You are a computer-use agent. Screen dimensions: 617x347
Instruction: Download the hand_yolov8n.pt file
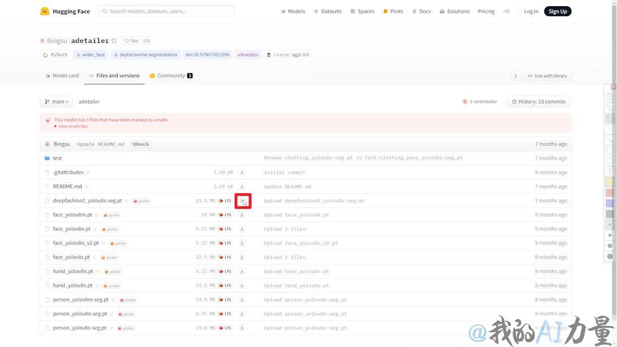pyautogui.click(x=242, y=271)
